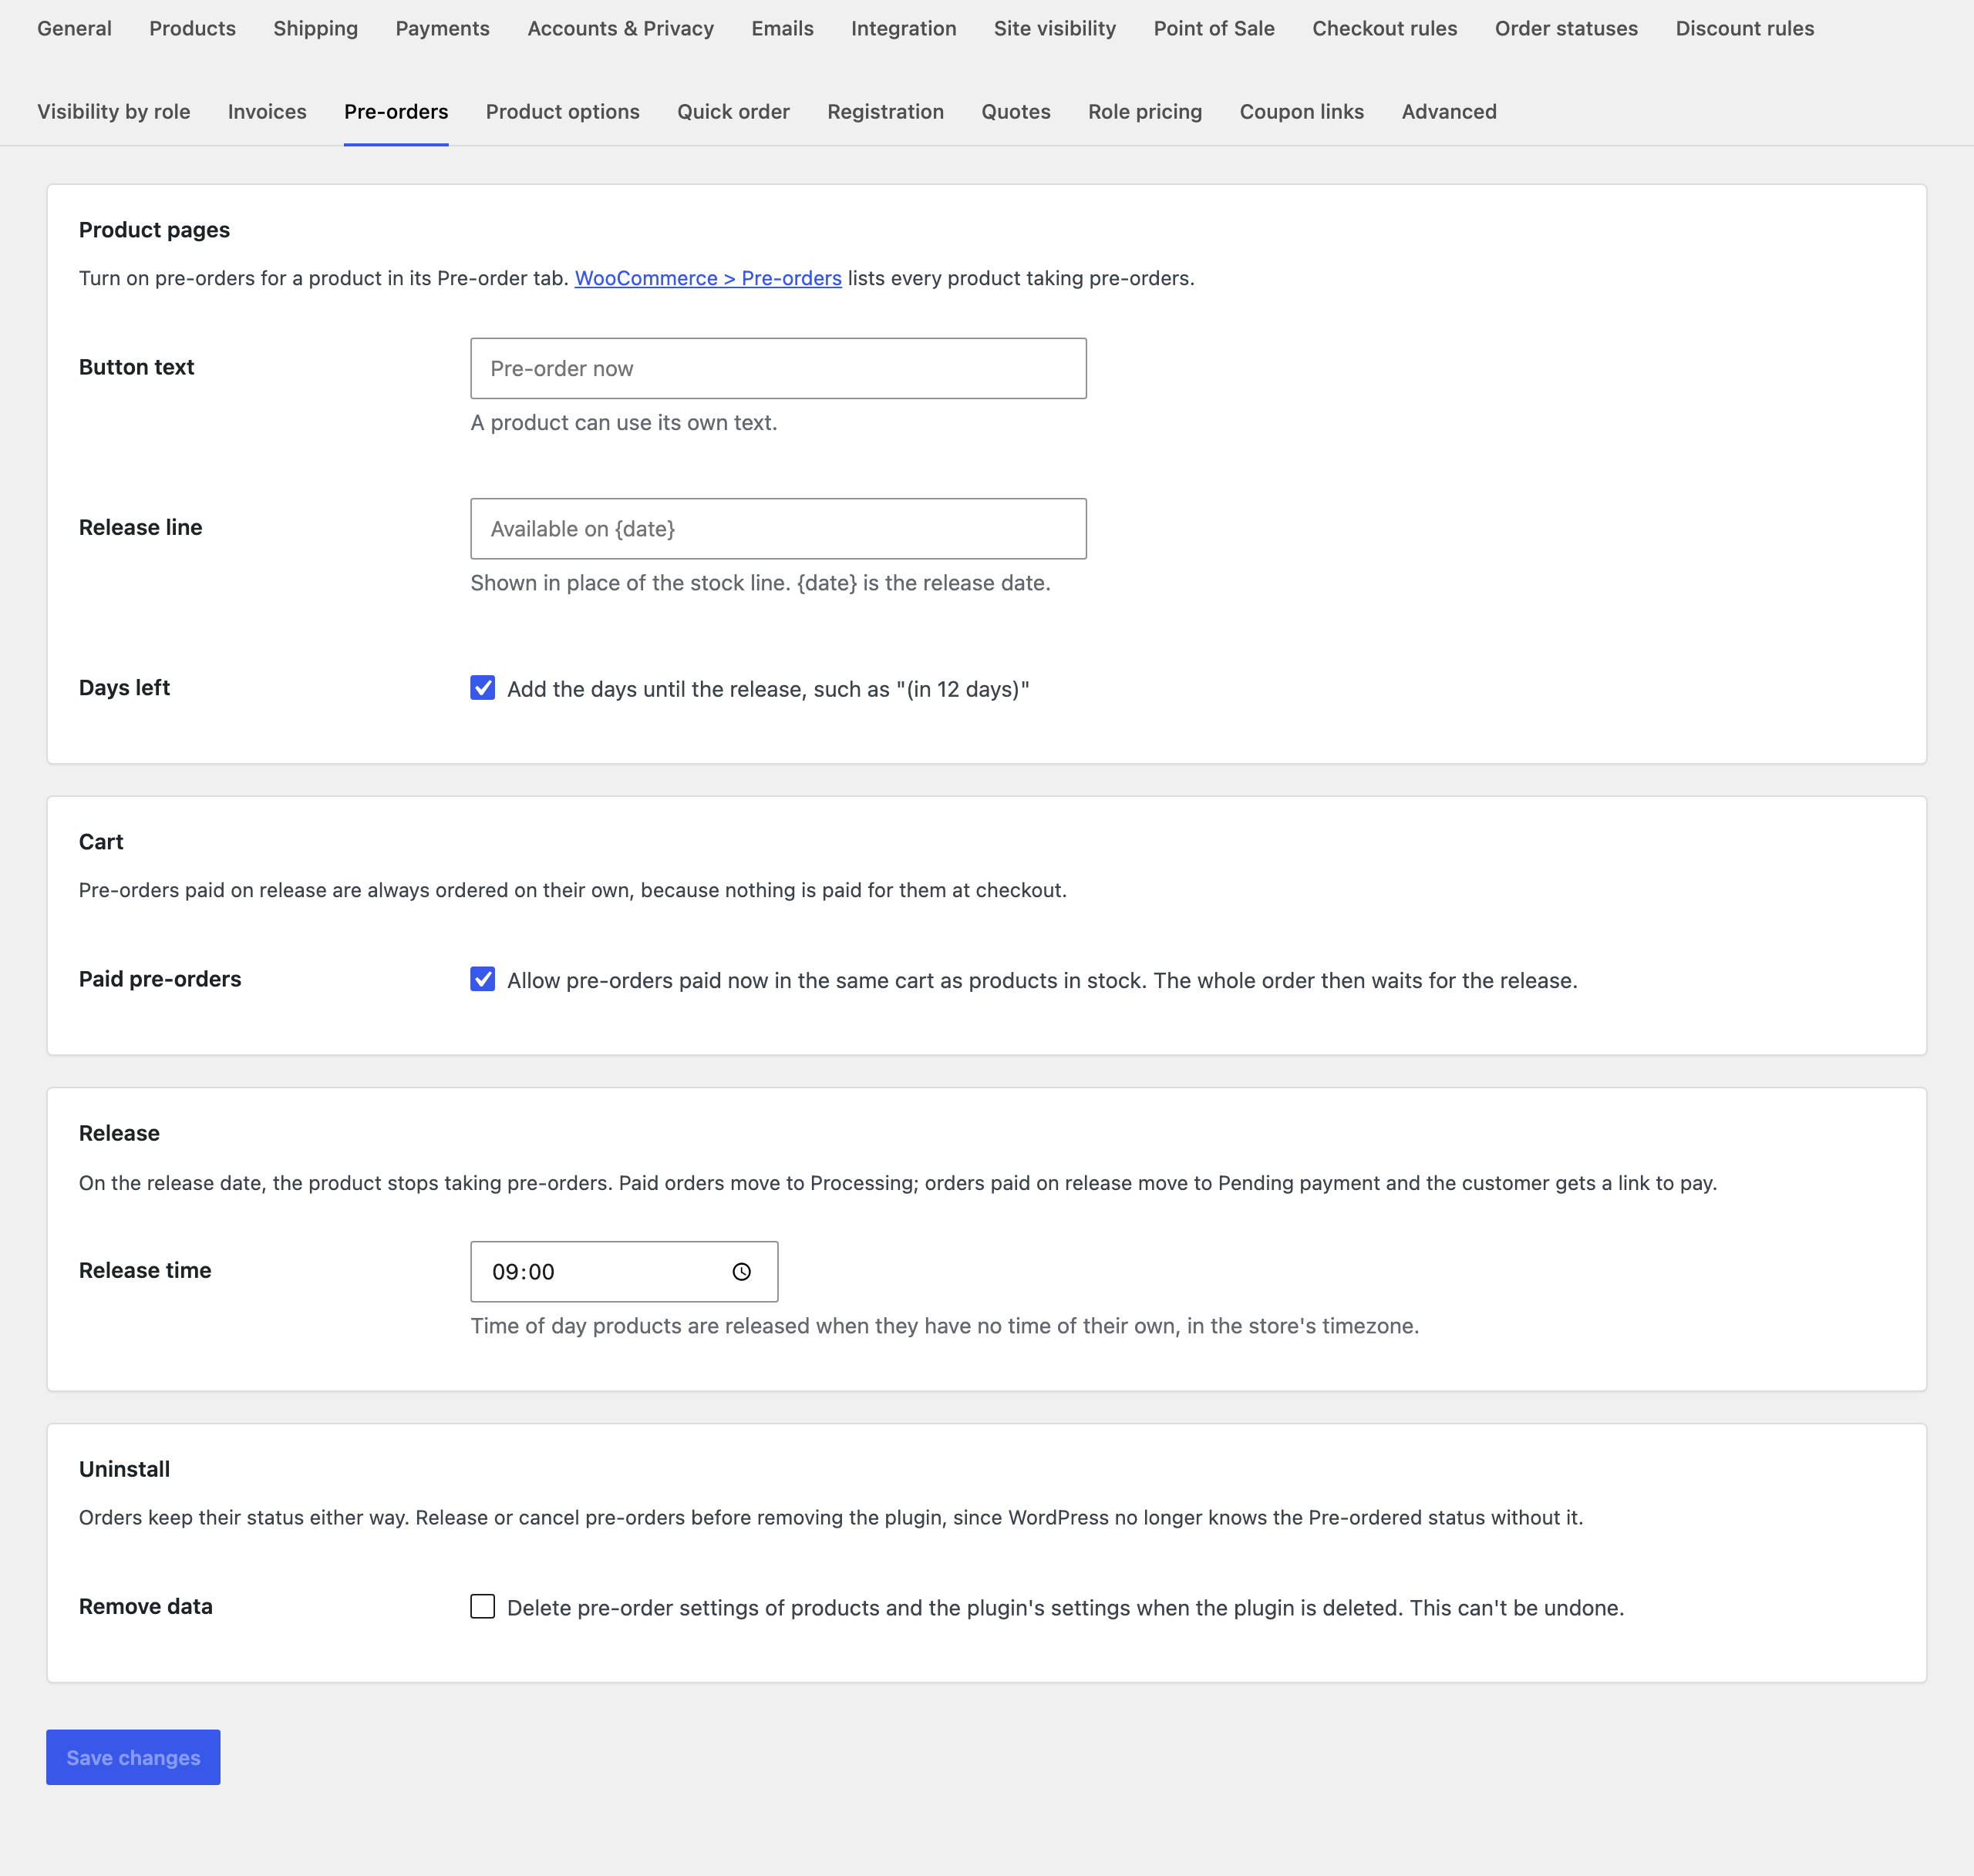Focus the Button text input field
This screenshot has width=1974, height=1876.
(778, 368)
